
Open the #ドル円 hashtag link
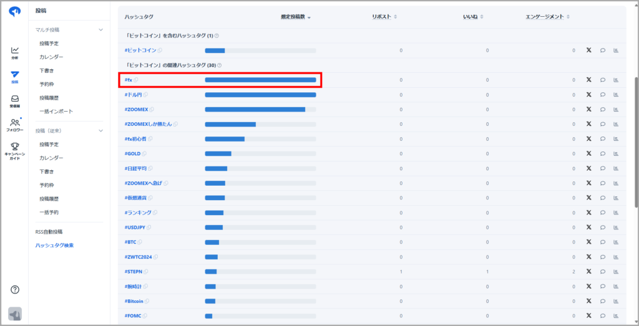(134, 94)
